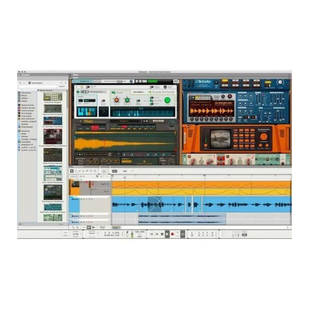Viewport: 309px width, 309px height.
Task: Click the Browser search input field
Action: click(38, 87)
